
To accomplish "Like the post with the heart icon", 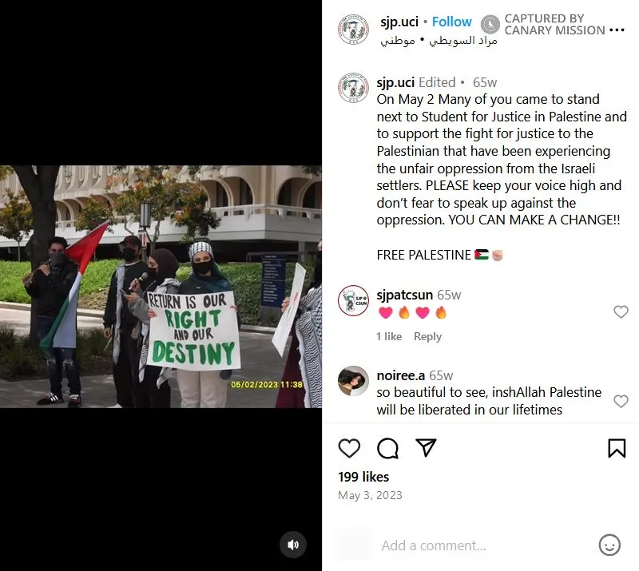I will [x=349, y=448].
